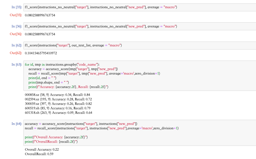Click the OverallRecall: 0.59 output line

click(x=38, y=154)
